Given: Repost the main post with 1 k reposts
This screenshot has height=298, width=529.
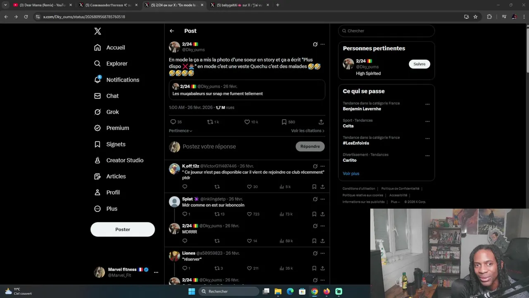Looking at the screenshot, I should 210,122.
